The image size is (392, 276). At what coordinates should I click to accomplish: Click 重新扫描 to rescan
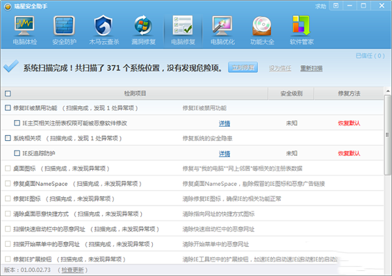(x=311, y=69)
